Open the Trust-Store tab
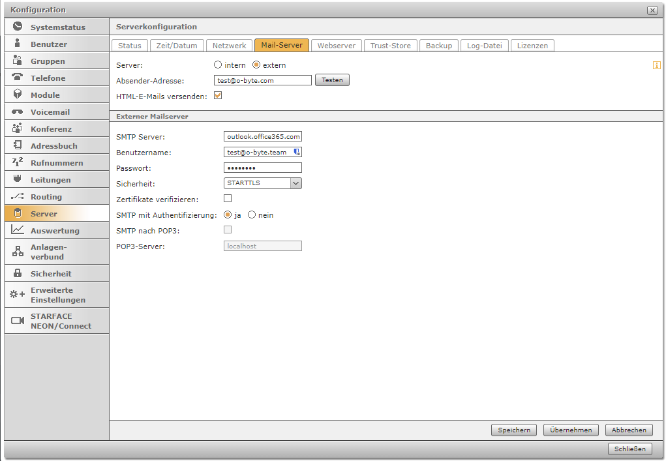 (390, 46)
